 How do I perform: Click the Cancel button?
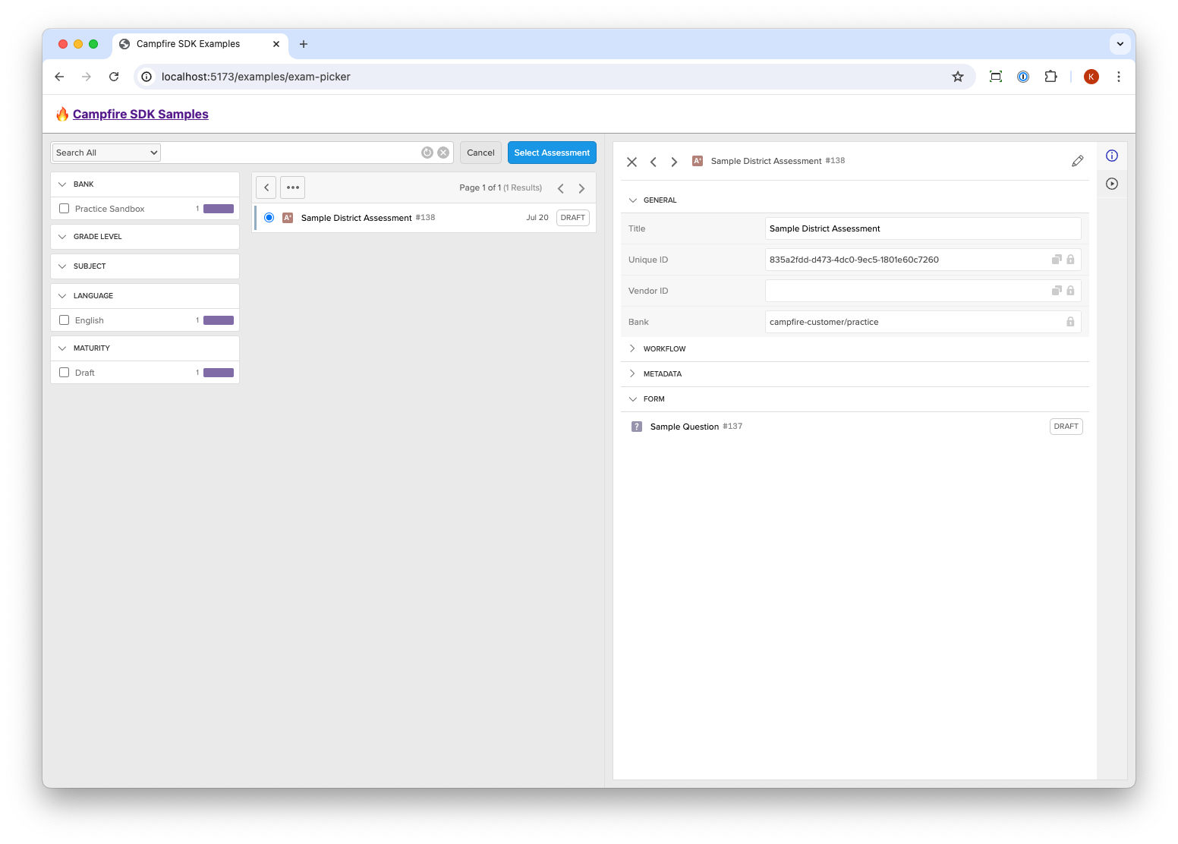coord(480,153)
